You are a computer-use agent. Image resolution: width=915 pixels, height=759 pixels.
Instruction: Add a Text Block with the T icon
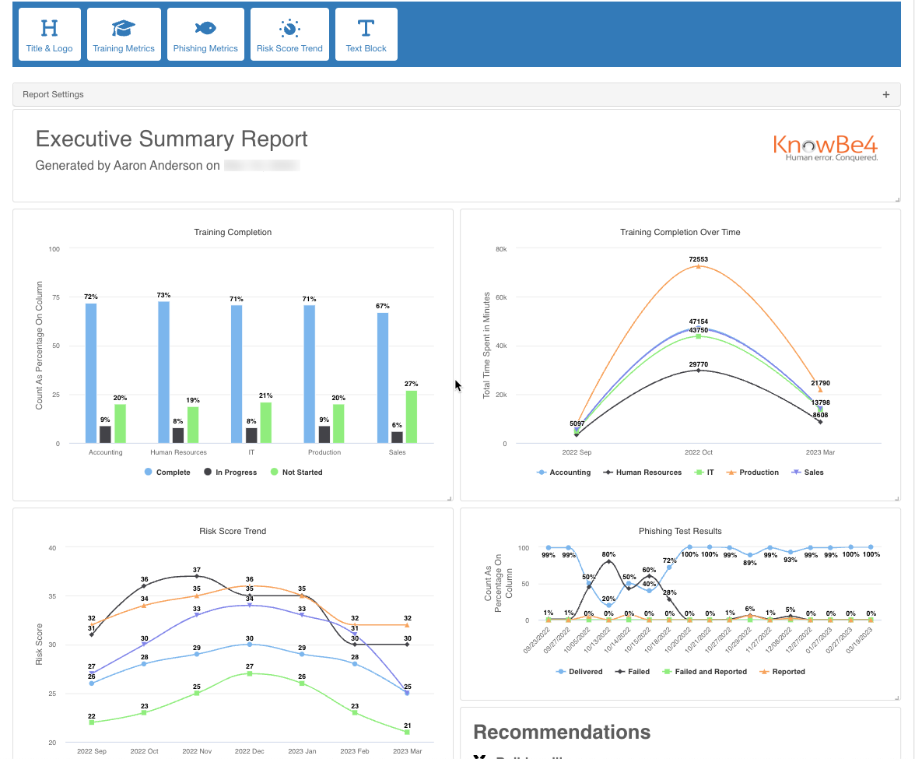point(366,33)
